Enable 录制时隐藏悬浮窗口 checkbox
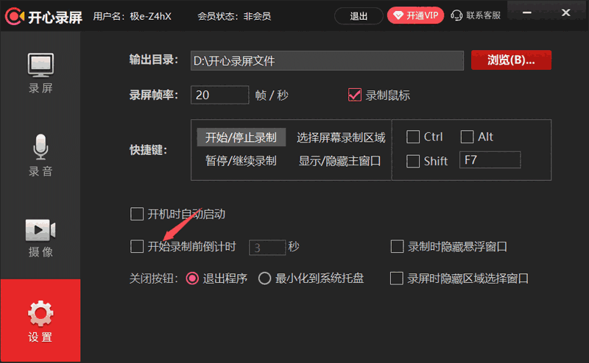 click(x=397, y=246)
